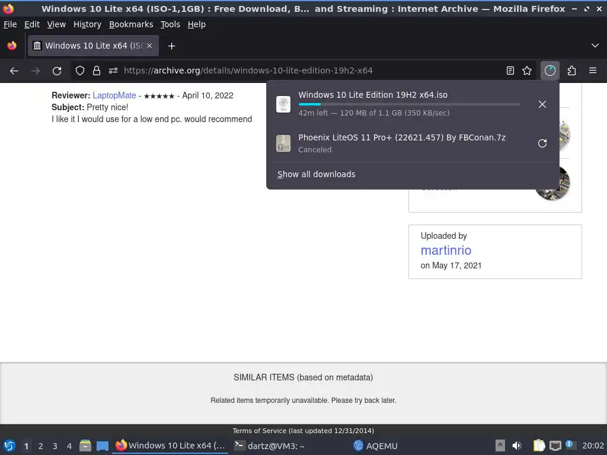
Task: Open the extensions puzzle icon
Action: (571, 71)
